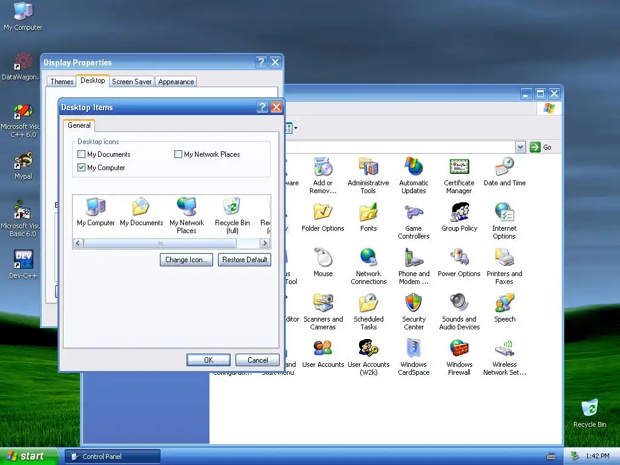Click Control Panel taskbar button
The height and width of the screenshot is (465, 620).
click(x=113, y=457)
